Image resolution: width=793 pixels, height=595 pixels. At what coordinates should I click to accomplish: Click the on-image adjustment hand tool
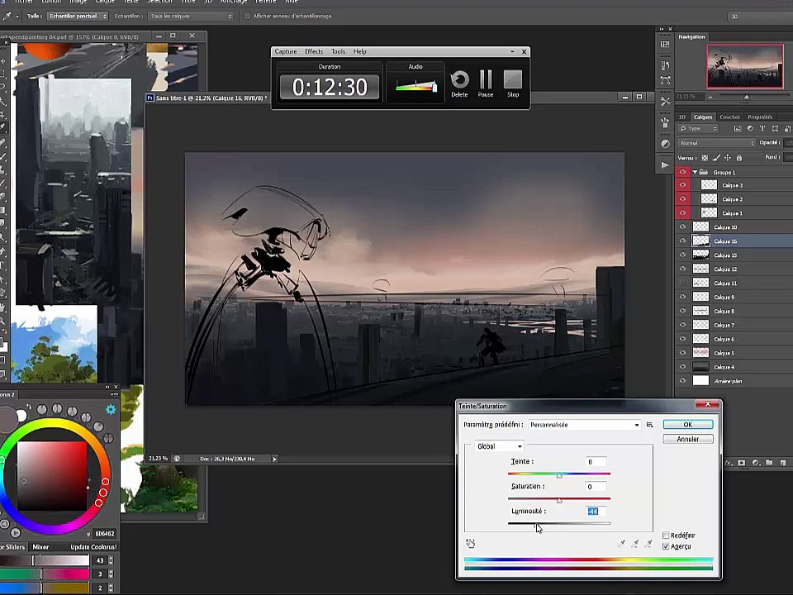pos(470,544)
